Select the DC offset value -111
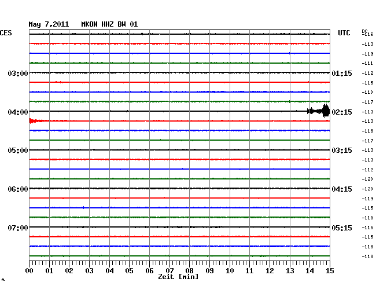376x286 pixels. click(x=367, y=63)
